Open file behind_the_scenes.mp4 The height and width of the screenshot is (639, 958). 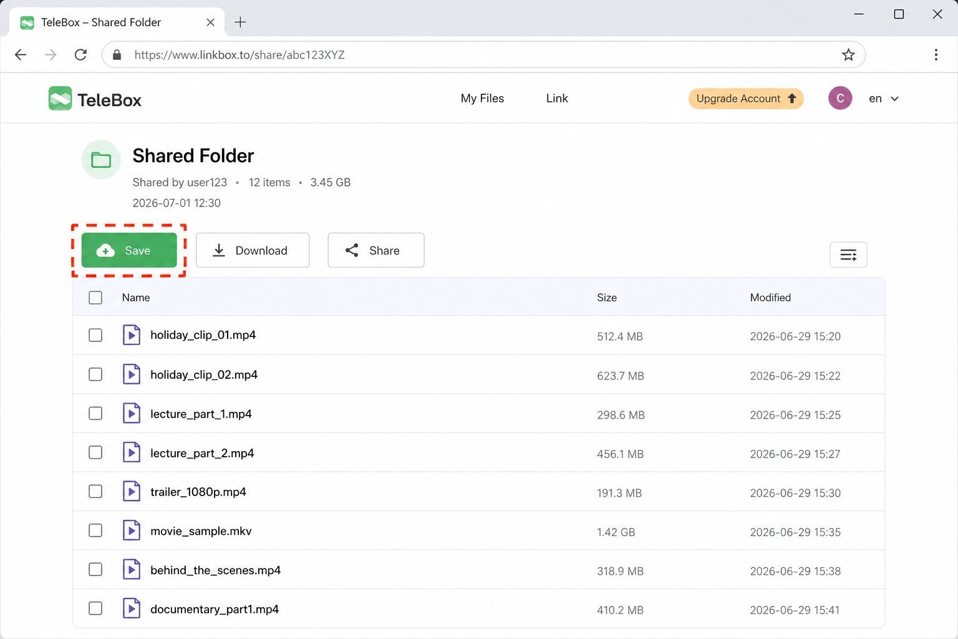click(x=216, y=570)
